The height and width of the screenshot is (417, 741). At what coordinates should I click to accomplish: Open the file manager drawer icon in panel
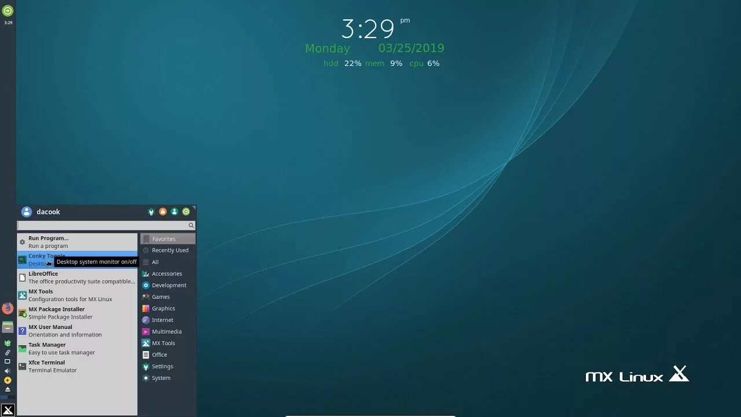8,327
